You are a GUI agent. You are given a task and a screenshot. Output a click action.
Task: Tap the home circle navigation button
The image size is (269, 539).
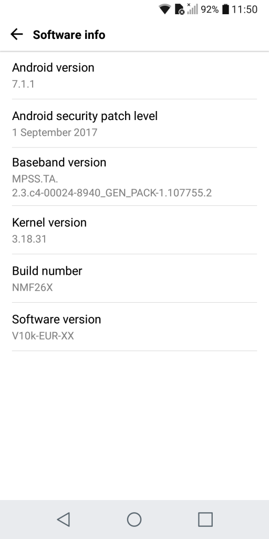tap(134, 520)
